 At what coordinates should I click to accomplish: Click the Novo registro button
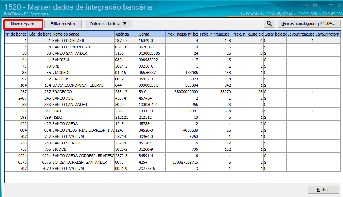pyautogui.click(x=23, y=24)
